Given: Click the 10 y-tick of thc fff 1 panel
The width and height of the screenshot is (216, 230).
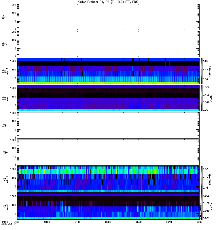Looking at the screenshot, I should coord(15,130).
